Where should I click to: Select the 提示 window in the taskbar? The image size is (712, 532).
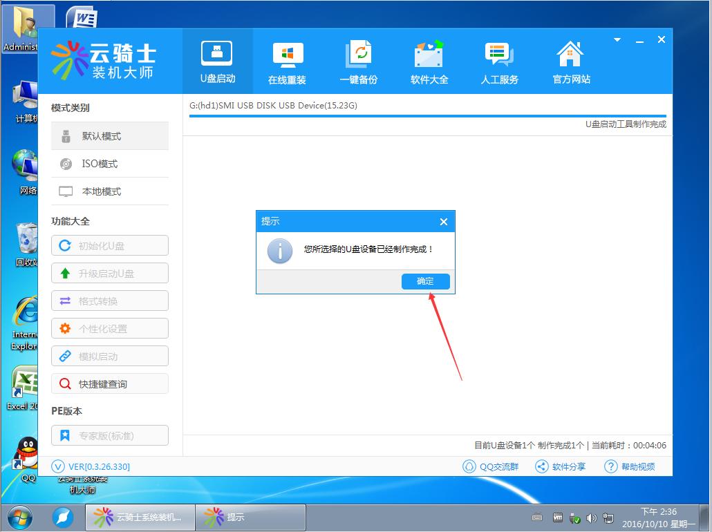[x=251, y=516]
